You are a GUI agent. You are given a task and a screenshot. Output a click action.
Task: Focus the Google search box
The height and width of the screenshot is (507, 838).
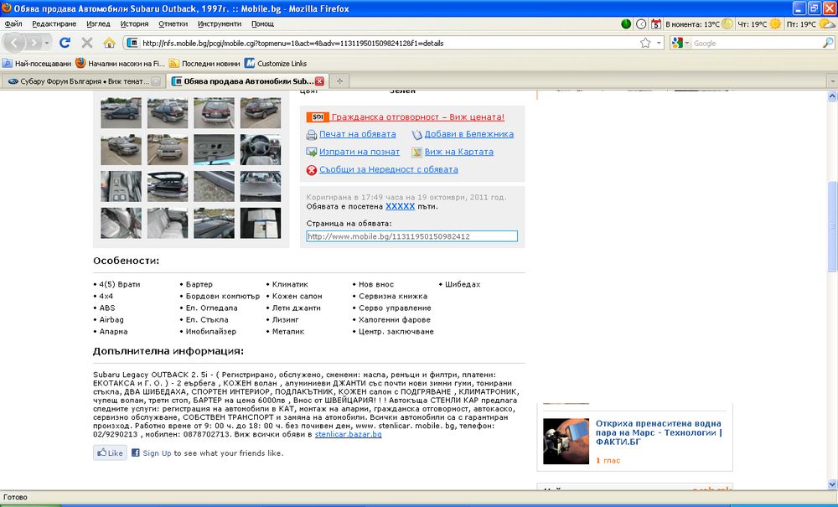pyautogui.click(x=756, y=44)
